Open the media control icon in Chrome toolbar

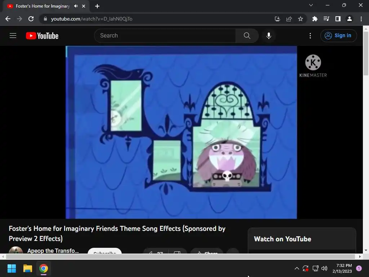326,19
